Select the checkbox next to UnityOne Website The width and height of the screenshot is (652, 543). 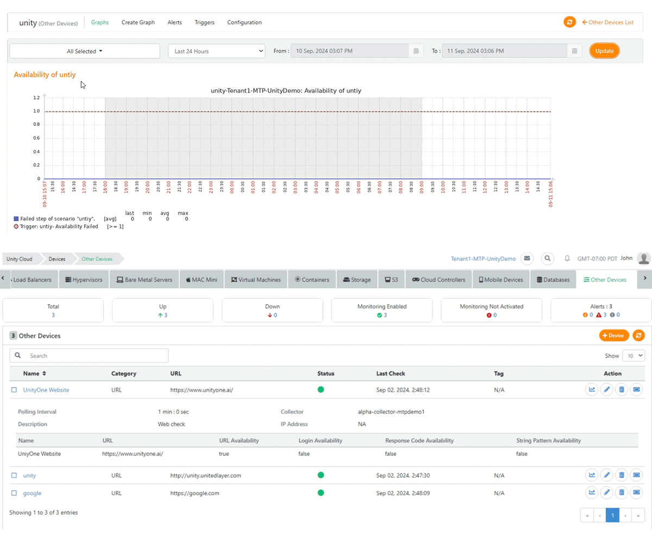15,389
